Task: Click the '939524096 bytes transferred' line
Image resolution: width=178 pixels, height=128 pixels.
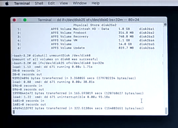Action: [x=74, y=78]
